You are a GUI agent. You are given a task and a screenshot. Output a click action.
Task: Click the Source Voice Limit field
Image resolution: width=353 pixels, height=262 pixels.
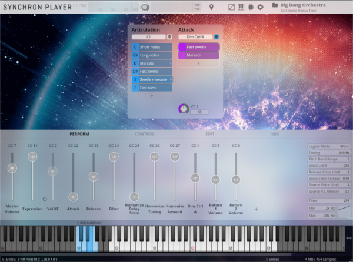pos(329,184)
